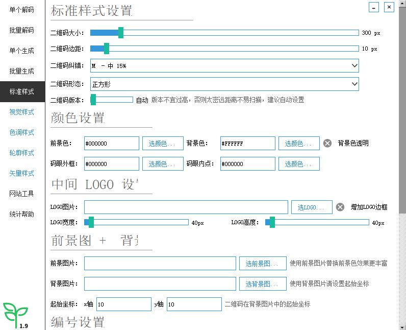The height and width of the screenshot is (330, 406).
Task: Click the 二维码大小 slider handle
Action: (121, 33)
